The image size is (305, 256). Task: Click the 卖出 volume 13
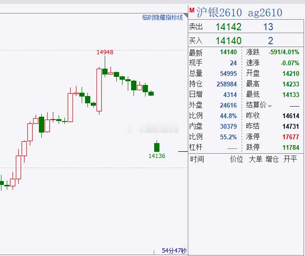click(268, 27)
